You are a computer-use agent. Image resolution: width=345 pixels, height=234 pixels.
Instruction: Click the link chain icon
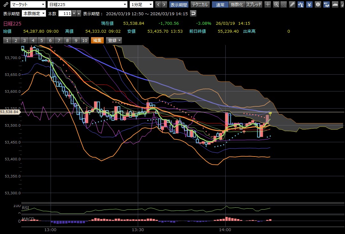click(5, 4)
